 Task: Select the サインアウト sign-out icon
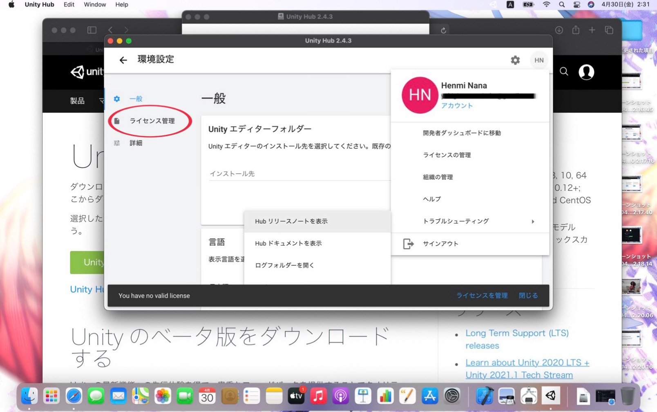(x=408, y=244)
